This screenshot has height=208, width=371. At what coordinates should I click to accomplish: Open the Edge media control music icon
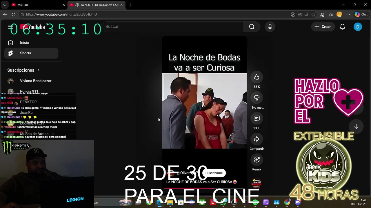(x=322, y=14)
